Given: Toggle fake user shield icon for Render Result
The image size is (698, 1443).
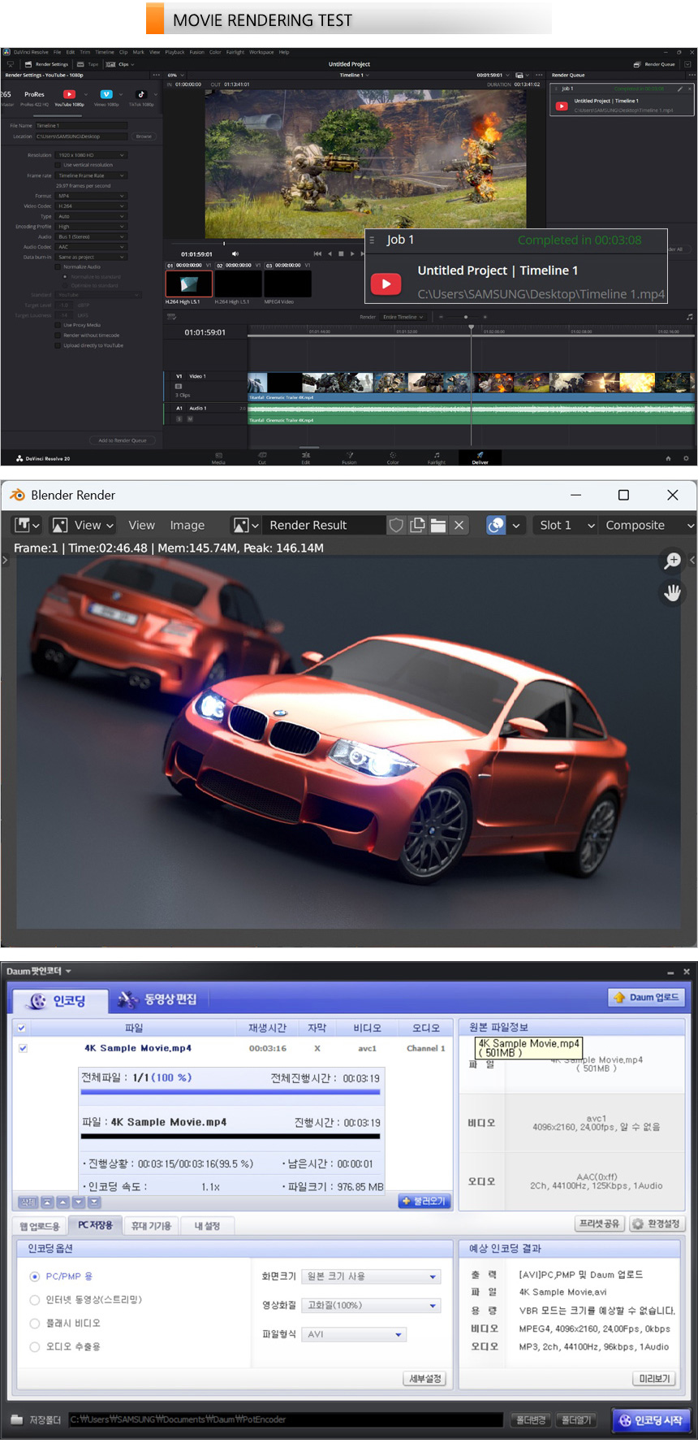Looking at the screenshot, I should pyautogui.click(x=396, y=526).
